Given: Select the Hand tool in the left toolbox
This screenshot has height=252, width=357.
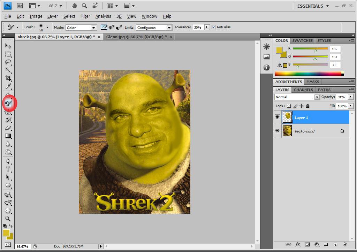Looking at the screenshot, I should [8, 211].
